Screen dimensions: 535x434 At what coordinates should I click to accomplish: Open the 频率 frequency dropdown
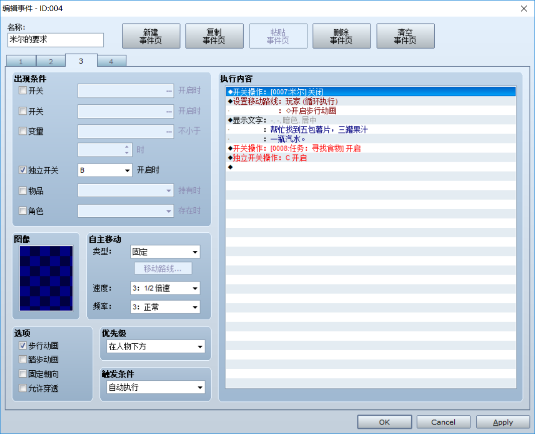[165, 307]
